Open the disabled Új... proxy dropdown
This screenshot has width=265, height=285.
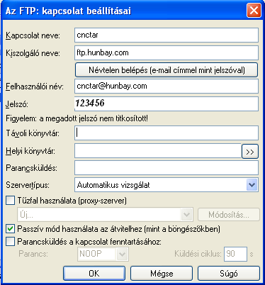[x=105, y=215]
